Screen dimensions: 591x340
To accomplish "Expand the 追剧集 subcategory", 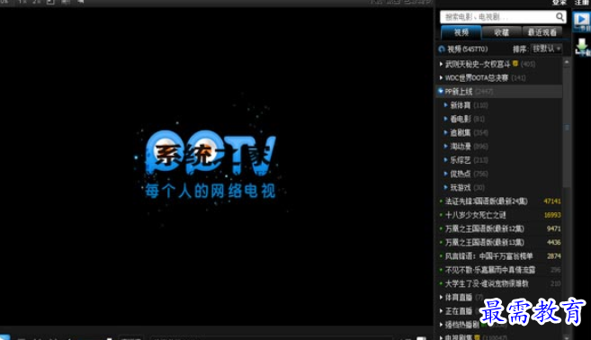I will pos(446,132).
